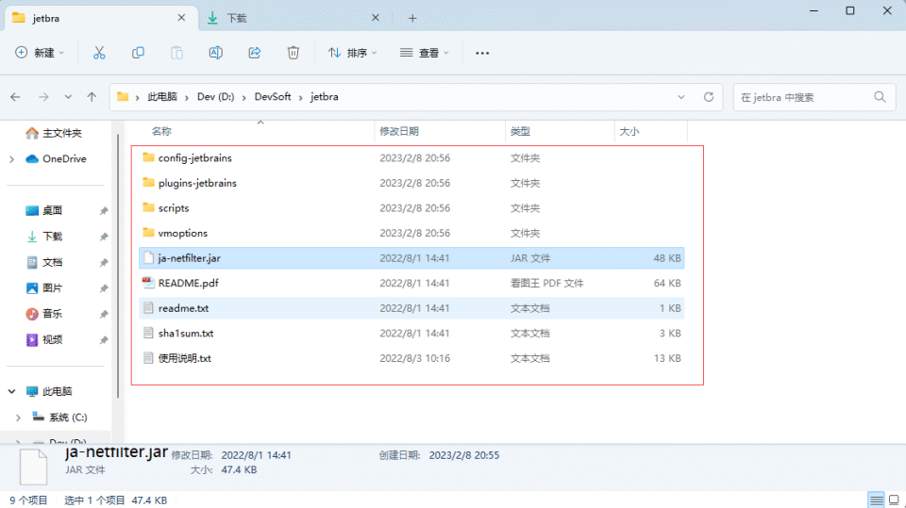The image size is (906, 508).
Task: Select the sha1sum.txt file icon
Action: [148, 333]
